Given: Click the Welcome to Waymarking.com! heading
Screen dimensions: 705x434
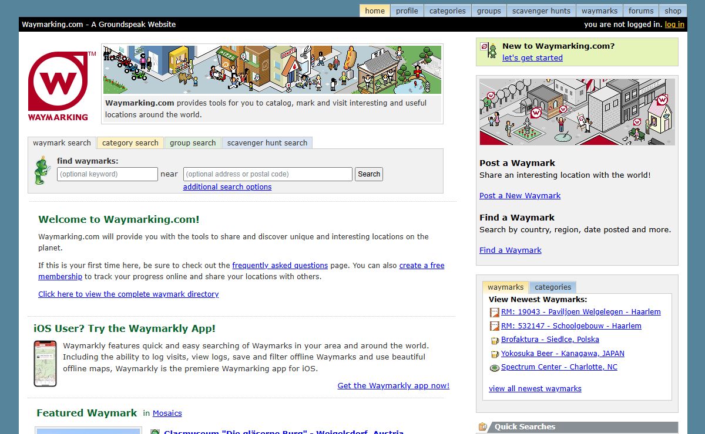Looking at the screenshot, I should (119, 220).
